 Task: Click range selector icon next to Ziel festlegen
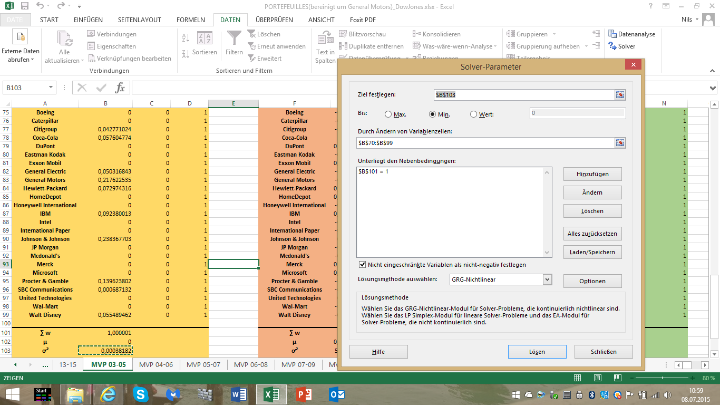point(620,95)
